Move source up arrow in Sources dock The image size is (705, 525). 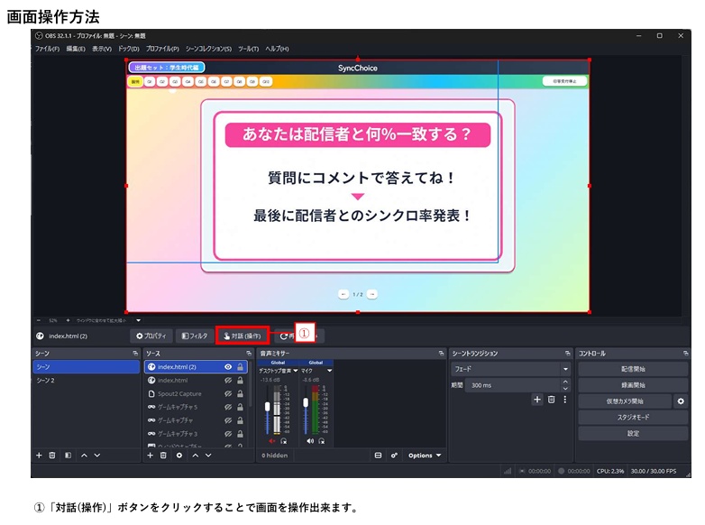195,456
